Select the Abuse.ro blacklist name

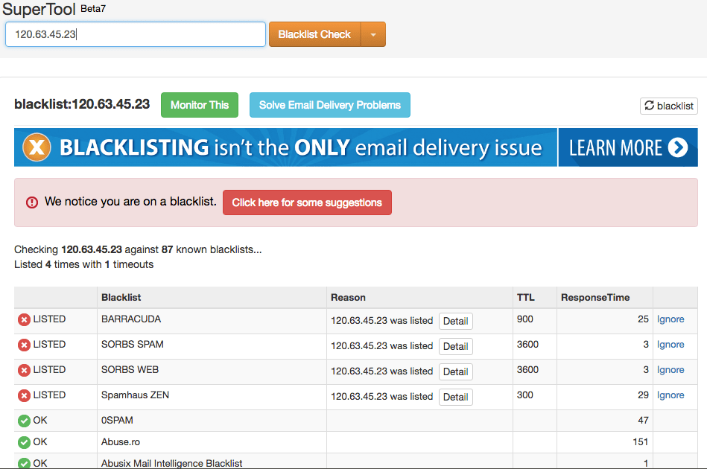click(x=121, y=442)
